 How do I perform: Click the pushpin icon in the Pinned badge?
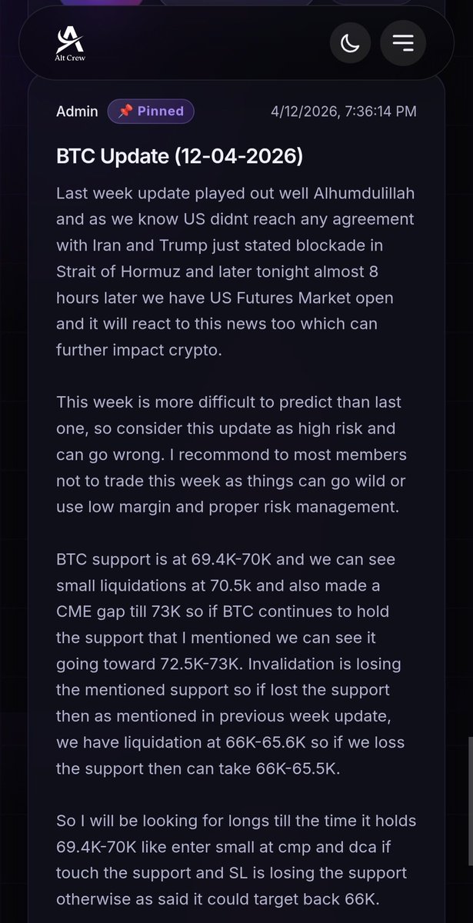[125, 112]
